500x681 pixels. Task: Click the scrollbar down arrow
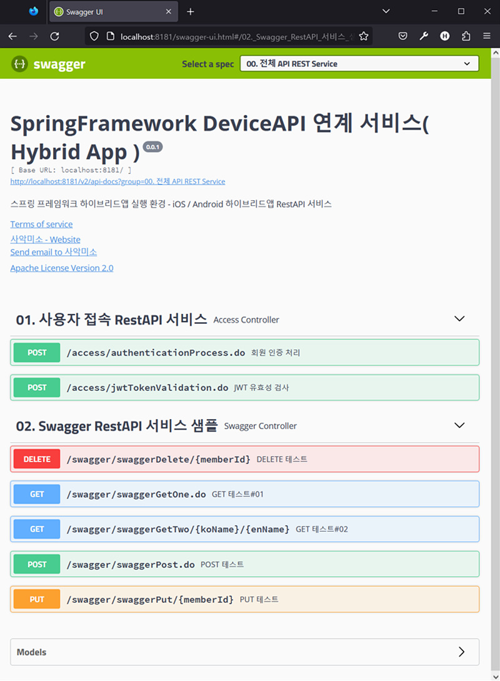(495, 676)
